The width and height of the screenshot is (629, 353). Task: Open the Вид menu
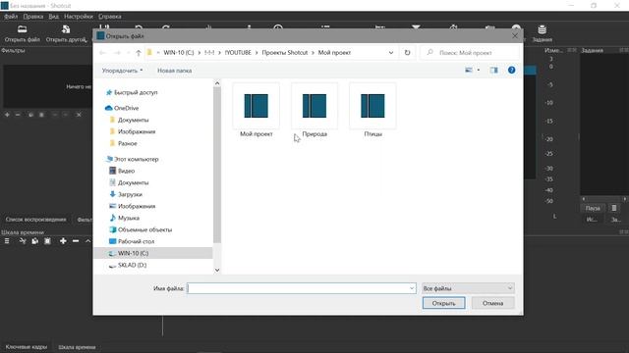(x=54, y=17)
